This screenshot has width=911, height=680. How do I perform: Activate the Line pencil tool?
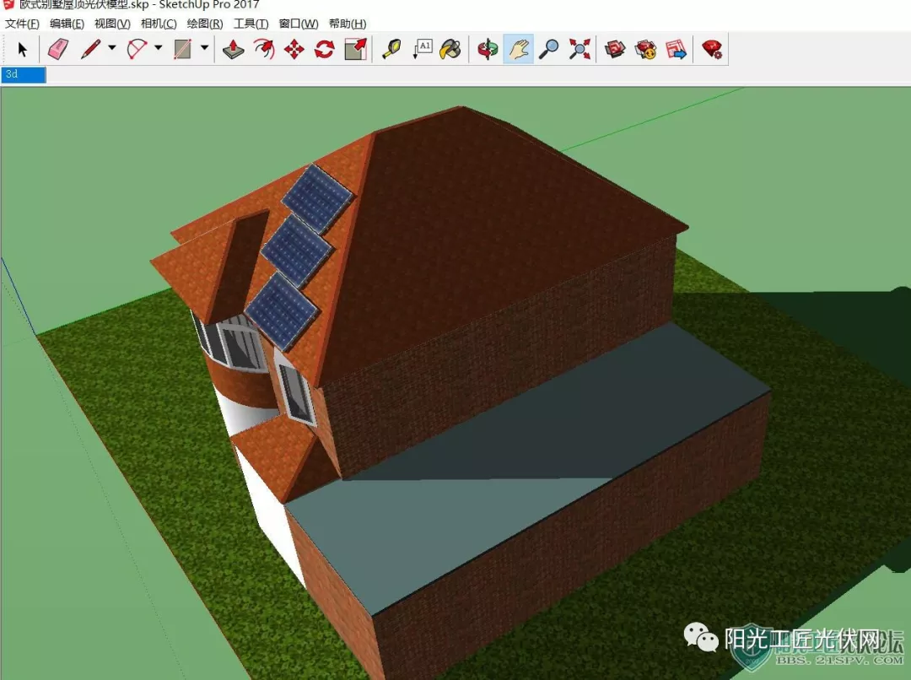(x=90, y=50)
